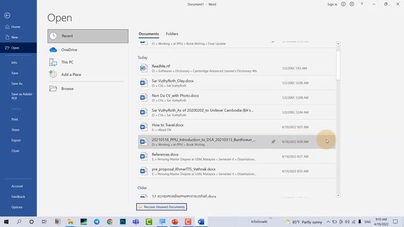
Task: Open the Info page
Action: pos(14,62)
